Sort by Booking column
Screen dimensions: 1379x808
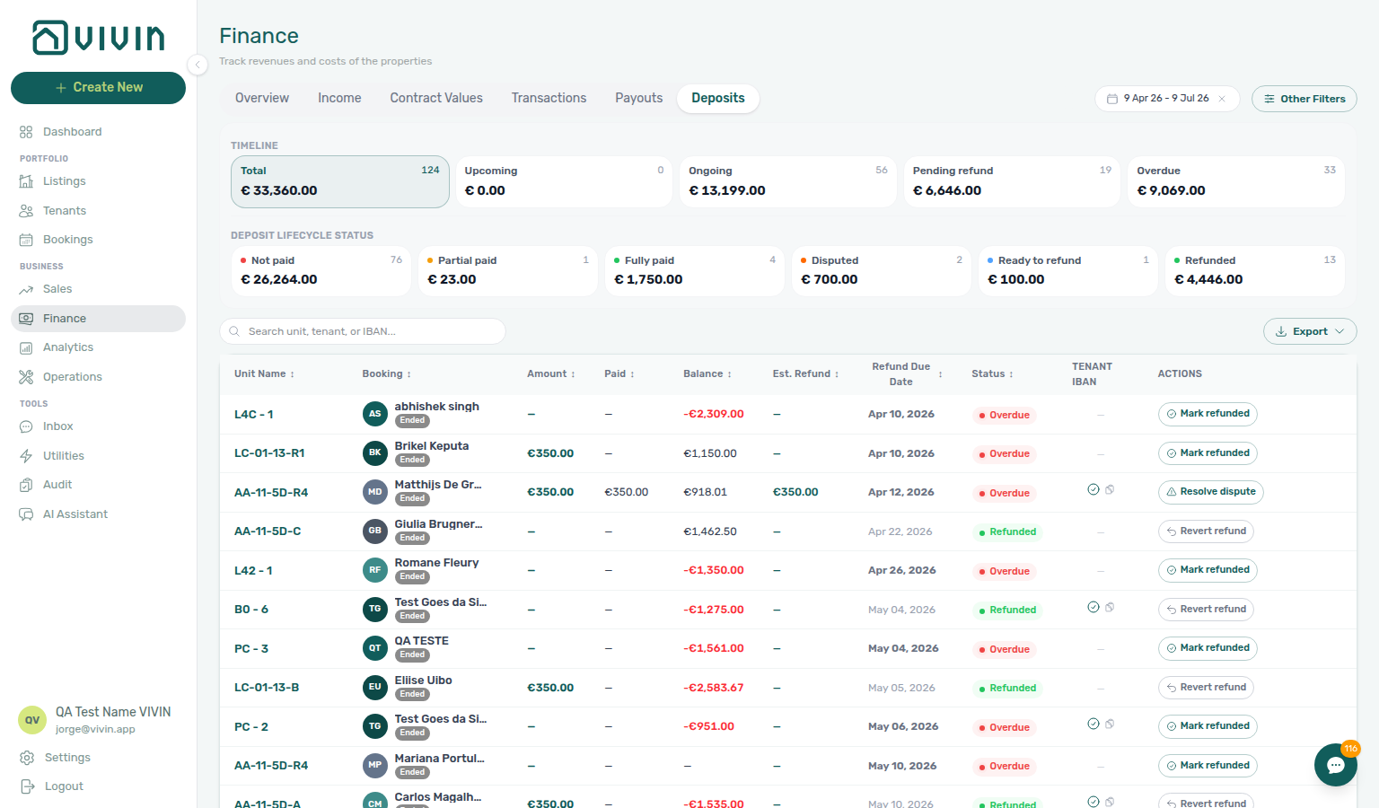point(387,374)
